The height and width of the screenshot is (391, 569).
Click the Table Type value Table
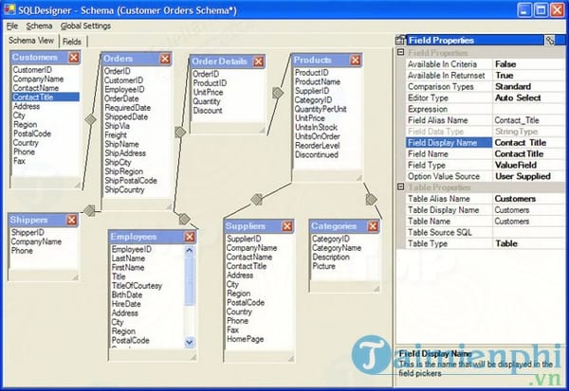528,243
